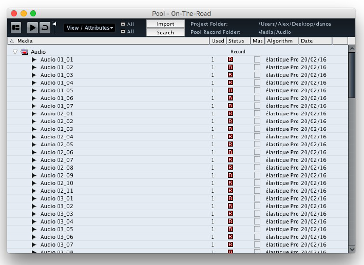The width and height of the screenshot is (364, 265).
Task: Click the Import button
Action: 165,24
